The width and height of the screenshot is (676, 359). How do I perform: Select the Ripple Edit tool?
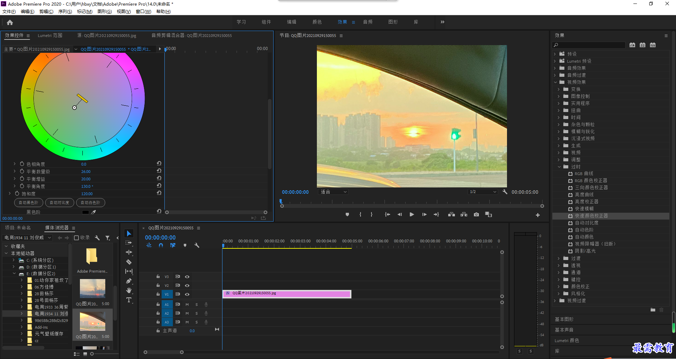129,252
